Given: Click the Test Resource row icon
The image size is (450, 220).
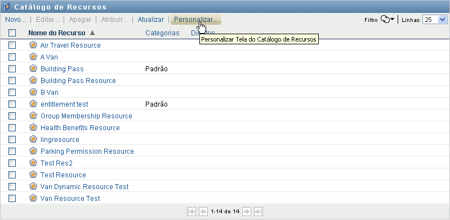Looking at the screenshot, I should coord(33,174).
